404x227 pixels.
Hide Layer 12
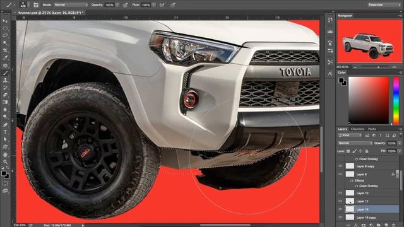pyautogui.click(x=340, y=201)
